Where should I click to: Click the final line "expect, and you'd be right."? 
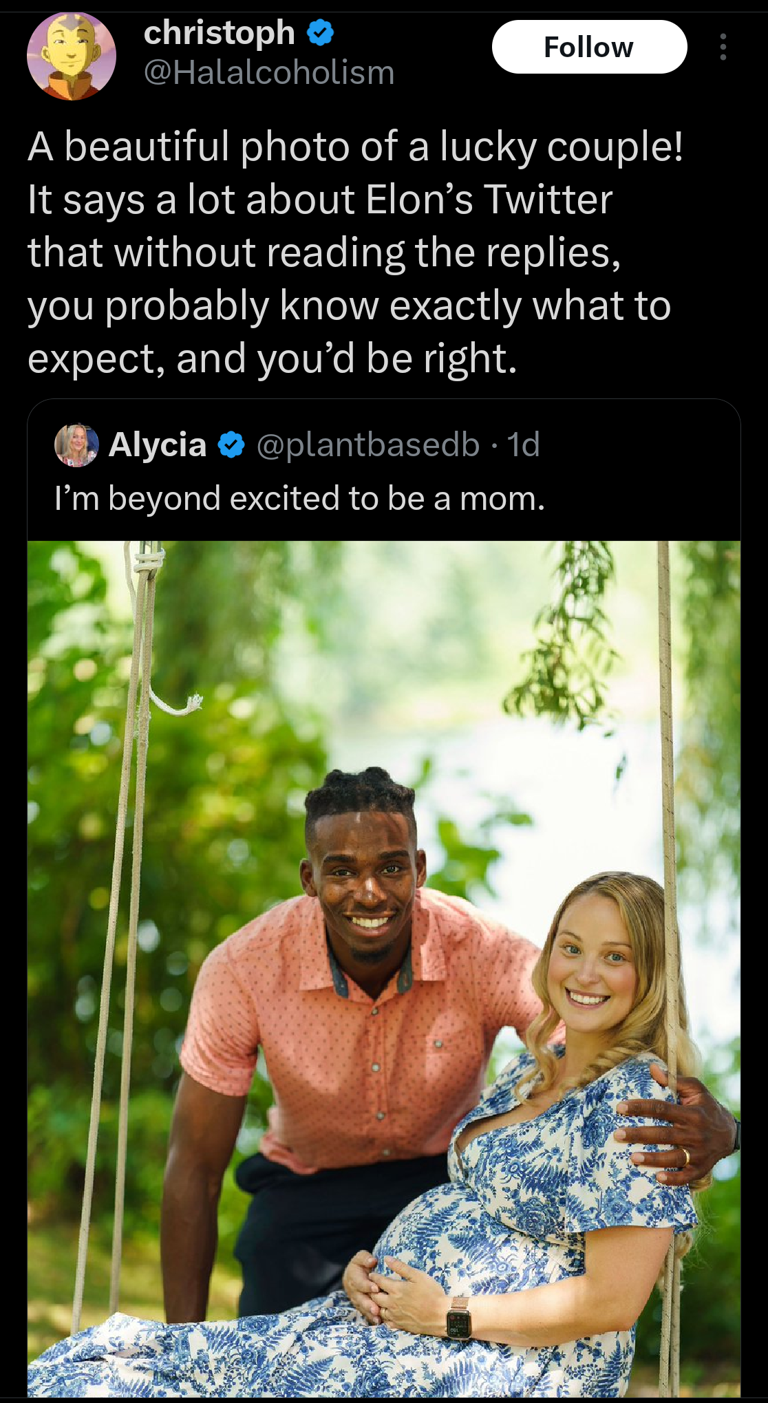(272, 358)
